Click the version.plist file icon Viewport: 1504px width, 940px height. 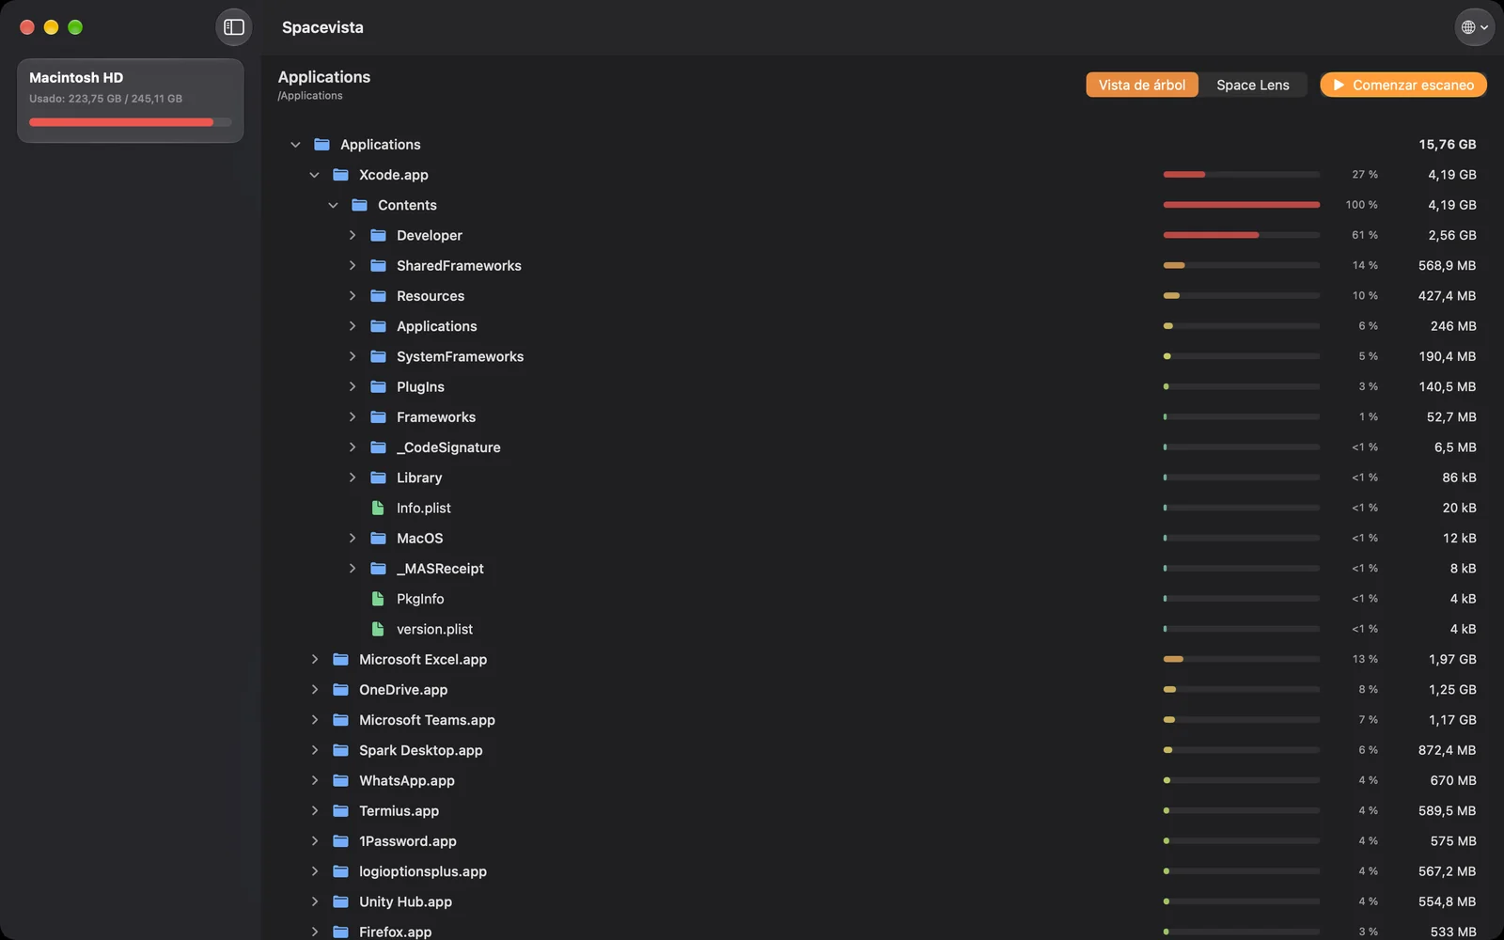(x=378, y=629)
